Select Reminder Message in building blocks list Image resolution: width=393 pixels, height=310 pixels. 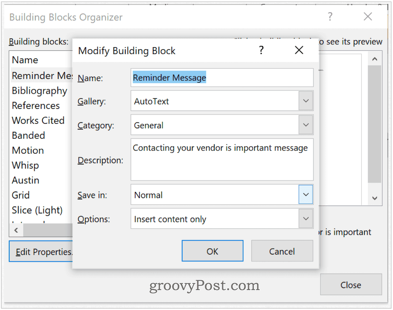[42, 76]
